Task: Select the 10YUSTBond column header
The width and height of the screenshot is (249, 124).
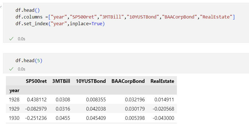Action: (91, 81)
